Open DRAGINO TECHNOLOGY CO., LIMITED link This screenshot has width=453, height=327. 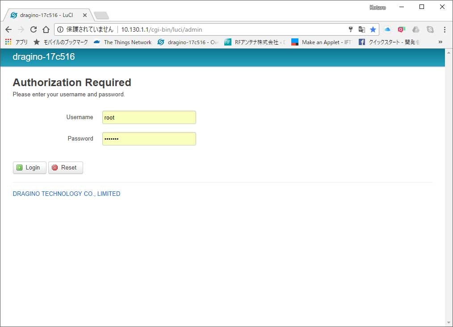[x=67, y=194]
